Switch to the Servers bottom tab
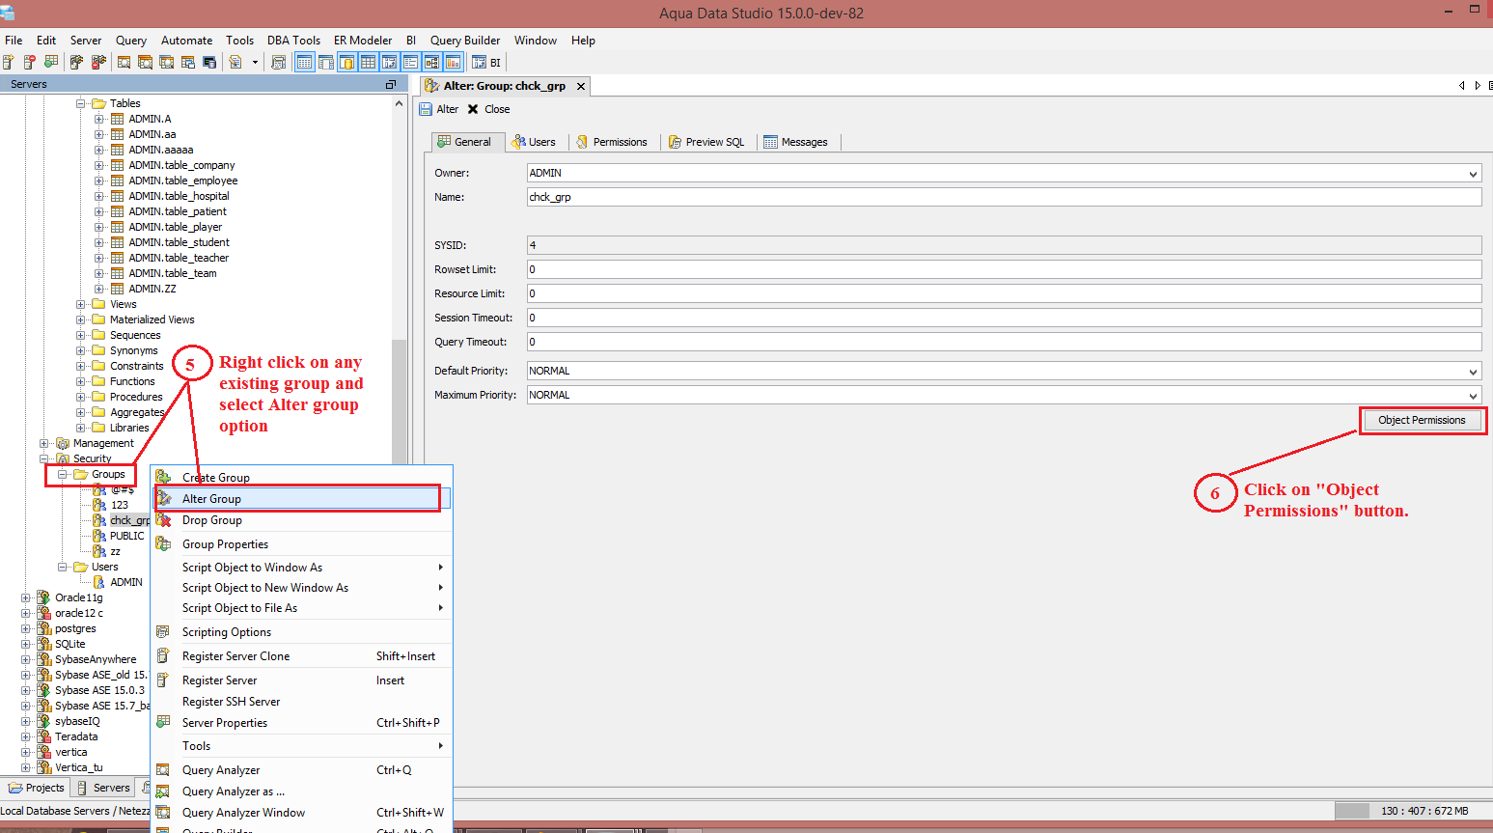The height and width of the screenshot is (833, 1493). [103, 788]
